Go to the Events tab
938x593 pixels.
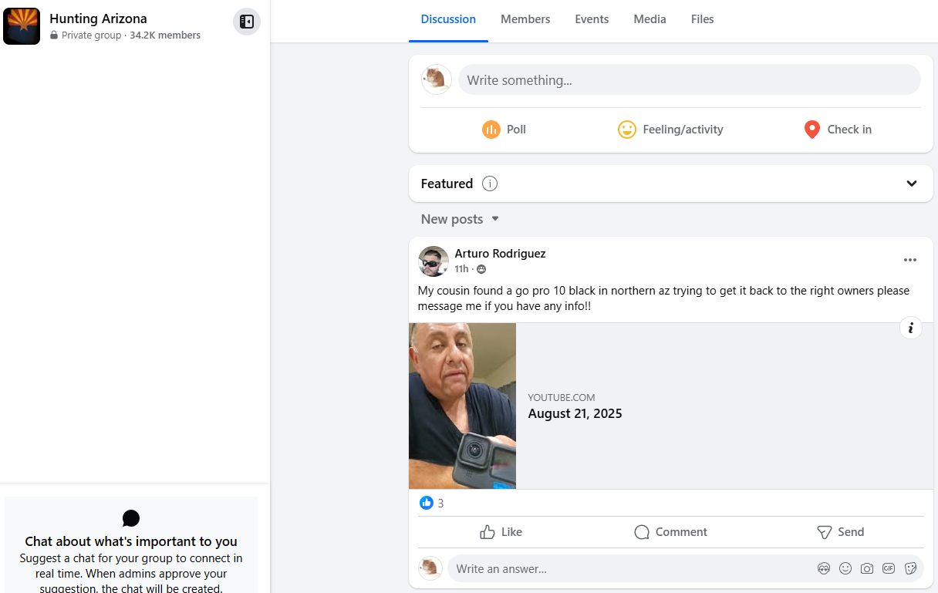point(592,19)
